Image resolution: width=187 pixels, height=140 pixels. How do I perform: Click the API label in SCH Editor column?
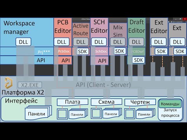(102, 61)
